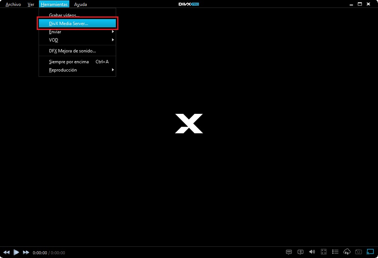378x258 pixels.
Task: Show the playlist panel icon
Action: [335, 252]
